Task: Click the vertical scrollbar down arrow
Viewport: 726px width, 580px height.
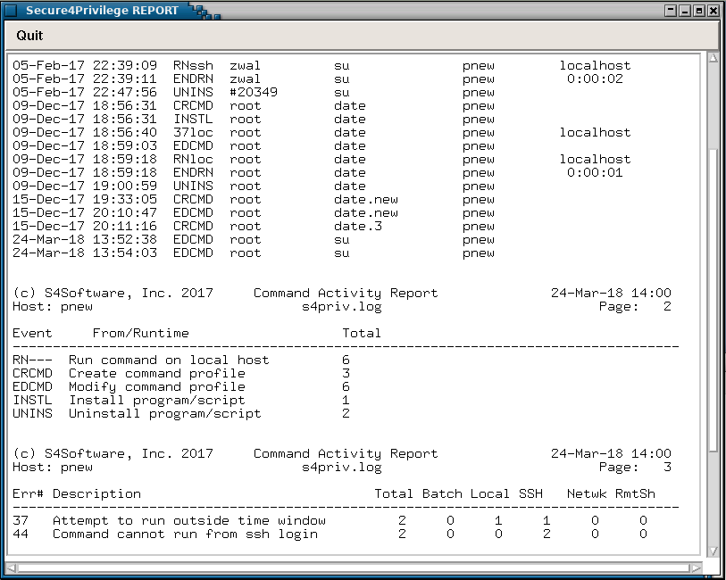Action: (712, 551)
